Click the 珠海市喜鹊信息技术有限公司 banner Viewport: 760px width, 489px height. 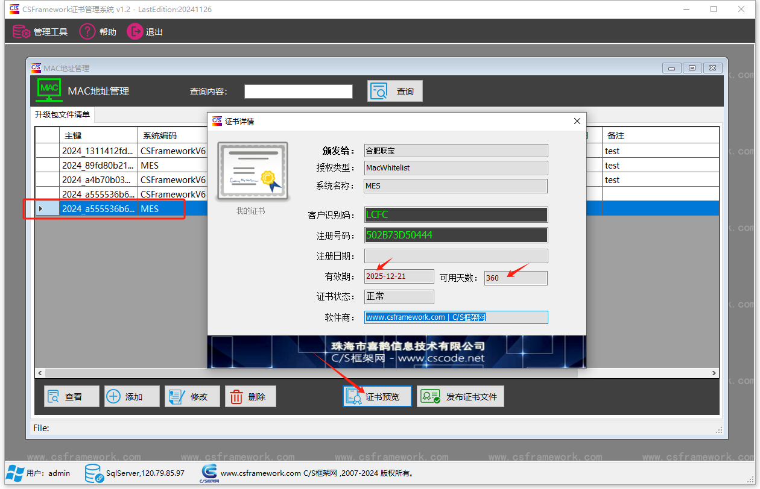click(397, 352)
